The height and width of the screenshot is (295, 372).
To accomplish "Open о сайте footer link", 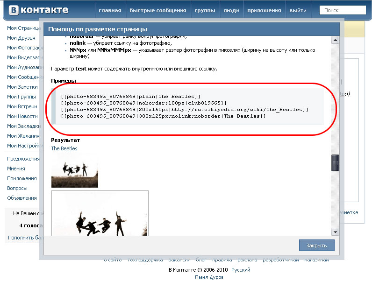I will pos(113,260).
